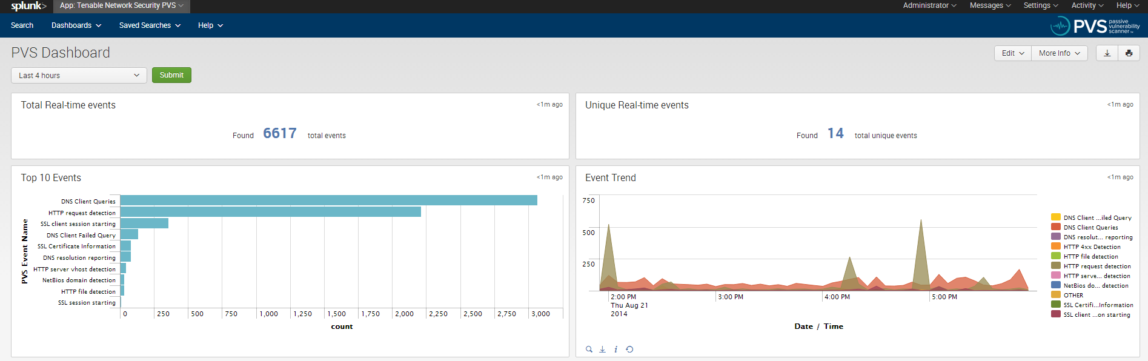Viewport: 1148px width, 361px height.
Task: Toggle OTHER legend swatch
Action: pos(1056,294)
